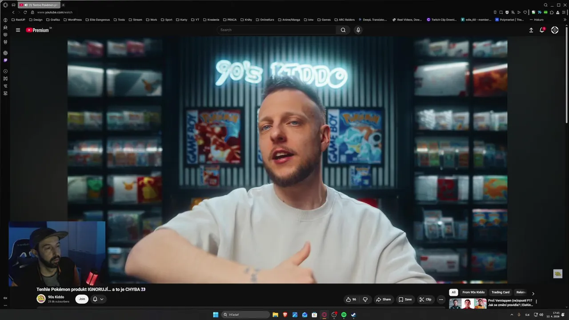This screenshot has height=320, width=569.
Task: Expand the subscription notification bell dropdown
Action: coord(98,299)
